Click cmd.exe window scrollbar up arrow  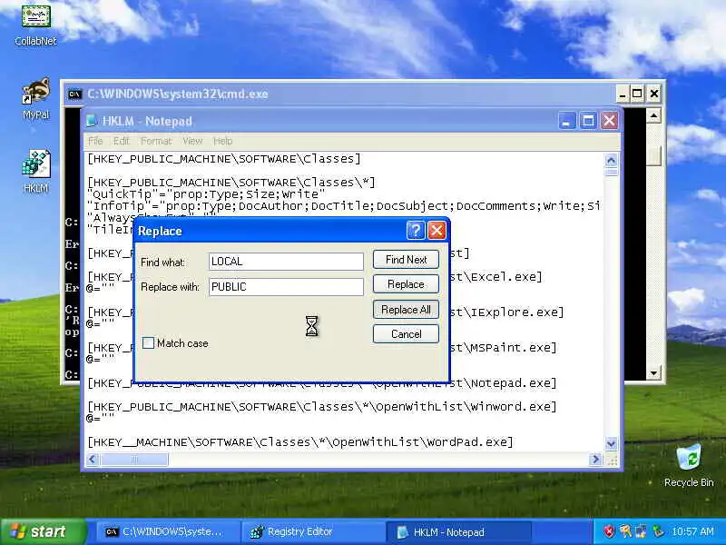653,115
